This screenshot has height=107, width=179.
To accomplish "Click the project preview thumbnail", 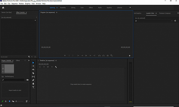I will point(8,68).
